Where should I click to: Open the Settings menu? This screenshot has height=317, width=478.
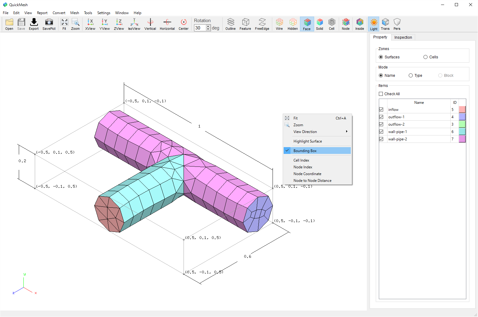[104, 13]
